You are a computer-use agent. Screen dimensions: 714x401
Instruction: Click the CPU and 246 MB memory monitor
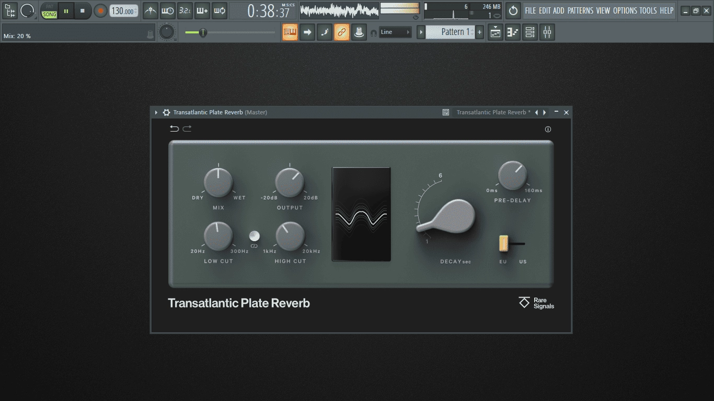(x=462, y=10)
